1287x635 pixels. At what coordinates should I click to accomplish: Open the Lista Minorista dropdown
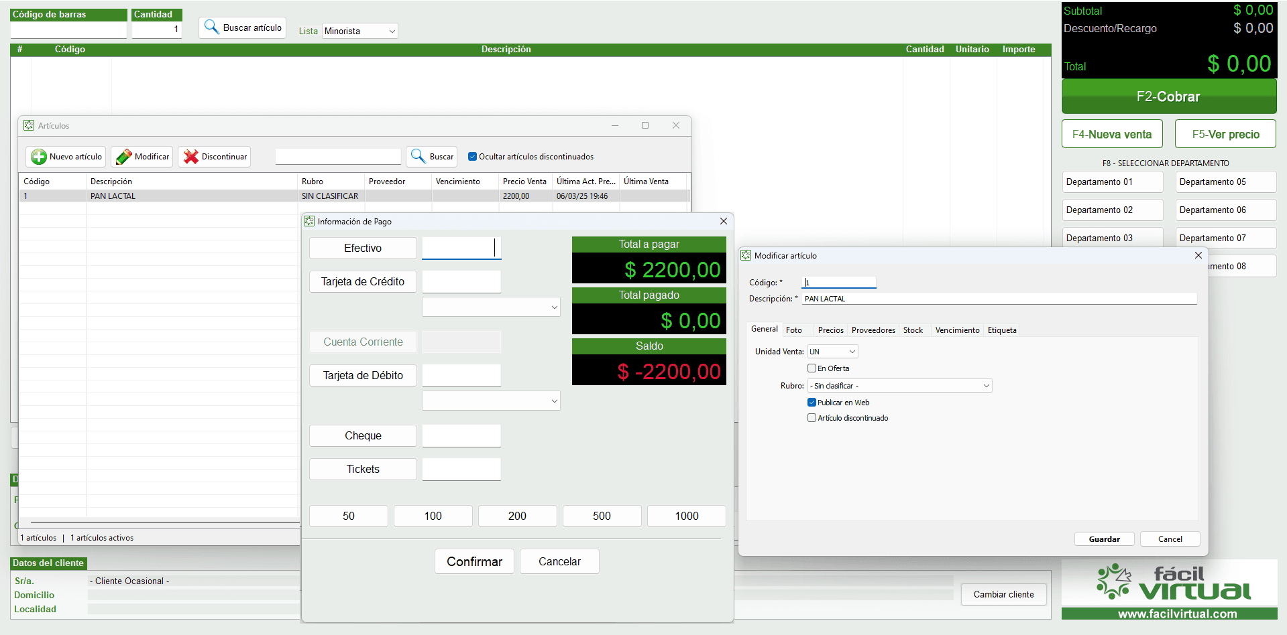tap(360, 31)
